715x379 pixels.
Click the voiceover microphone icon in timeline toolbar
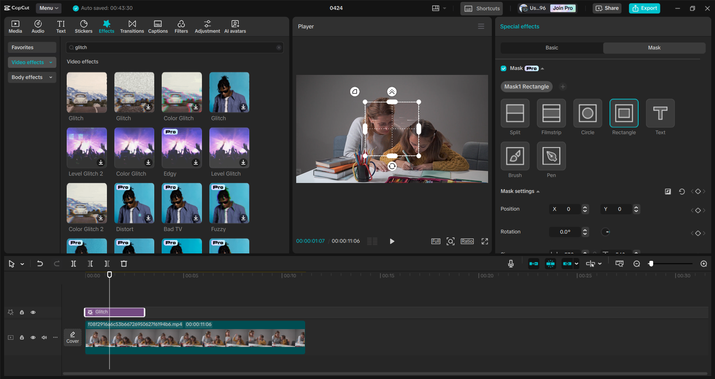(x=510, y=263)
